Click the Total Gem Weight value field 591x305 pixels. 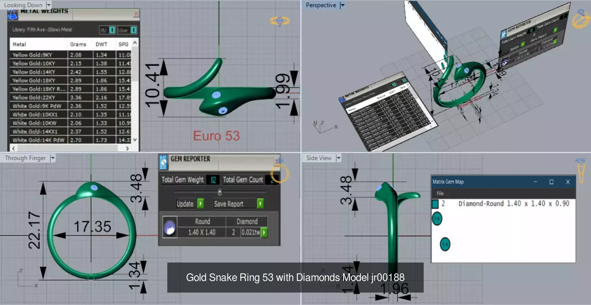point(213,180)
